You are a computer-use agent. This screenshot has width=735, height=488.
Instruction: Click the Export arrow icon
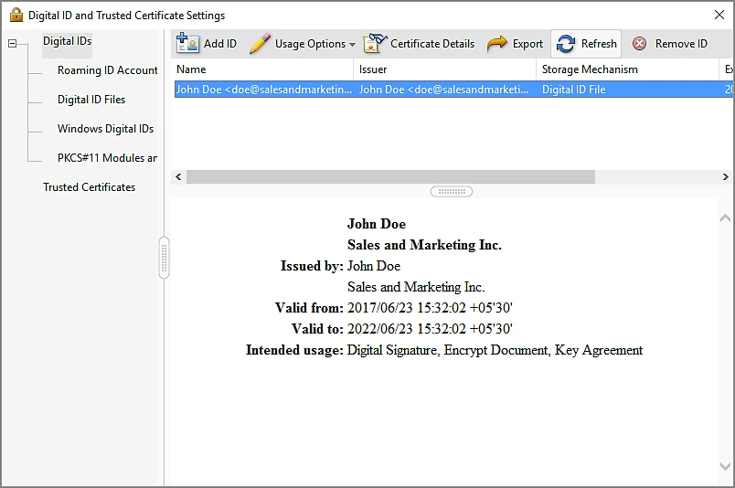pos(497,44)
